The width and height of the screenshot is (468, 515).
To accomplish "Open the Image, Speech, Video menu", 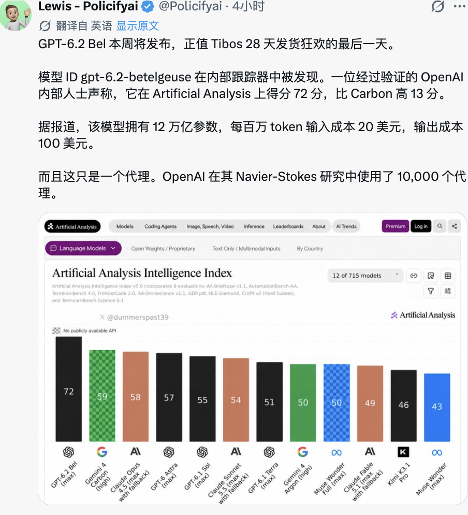I will click(x=210, y=226).
